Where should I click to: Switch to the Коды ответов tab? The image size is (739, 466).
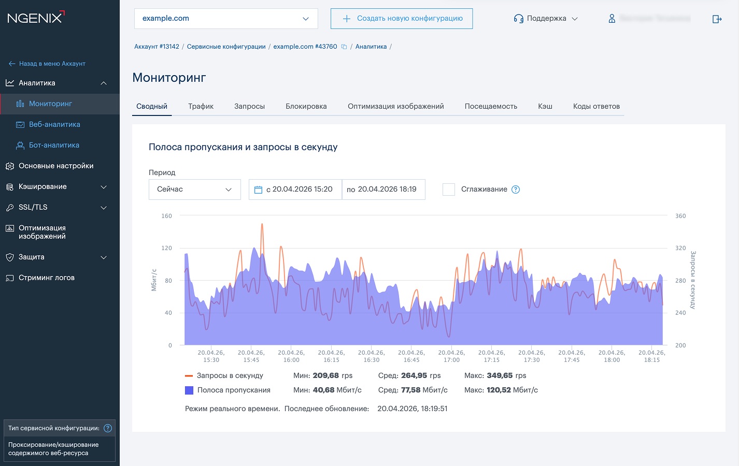[x=596, y=106]
